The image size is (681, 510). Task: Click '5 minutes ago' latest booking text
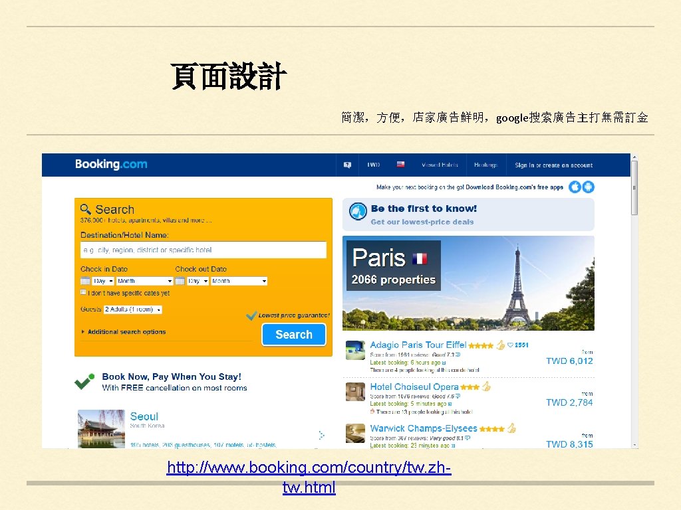428,404
